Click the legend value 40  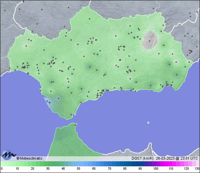pos(63,169)
